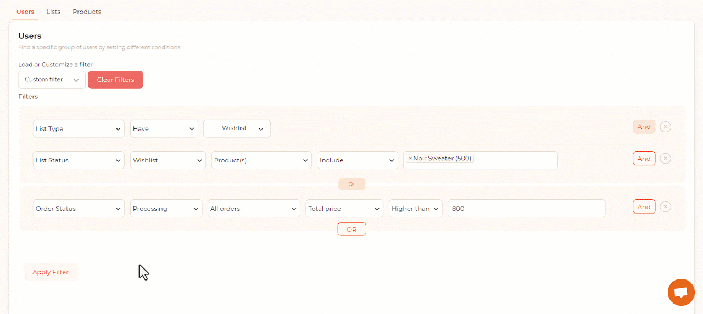The image size is (703, 314).
Task: Switch to the Lists tab
Action: tap(53, 12)
